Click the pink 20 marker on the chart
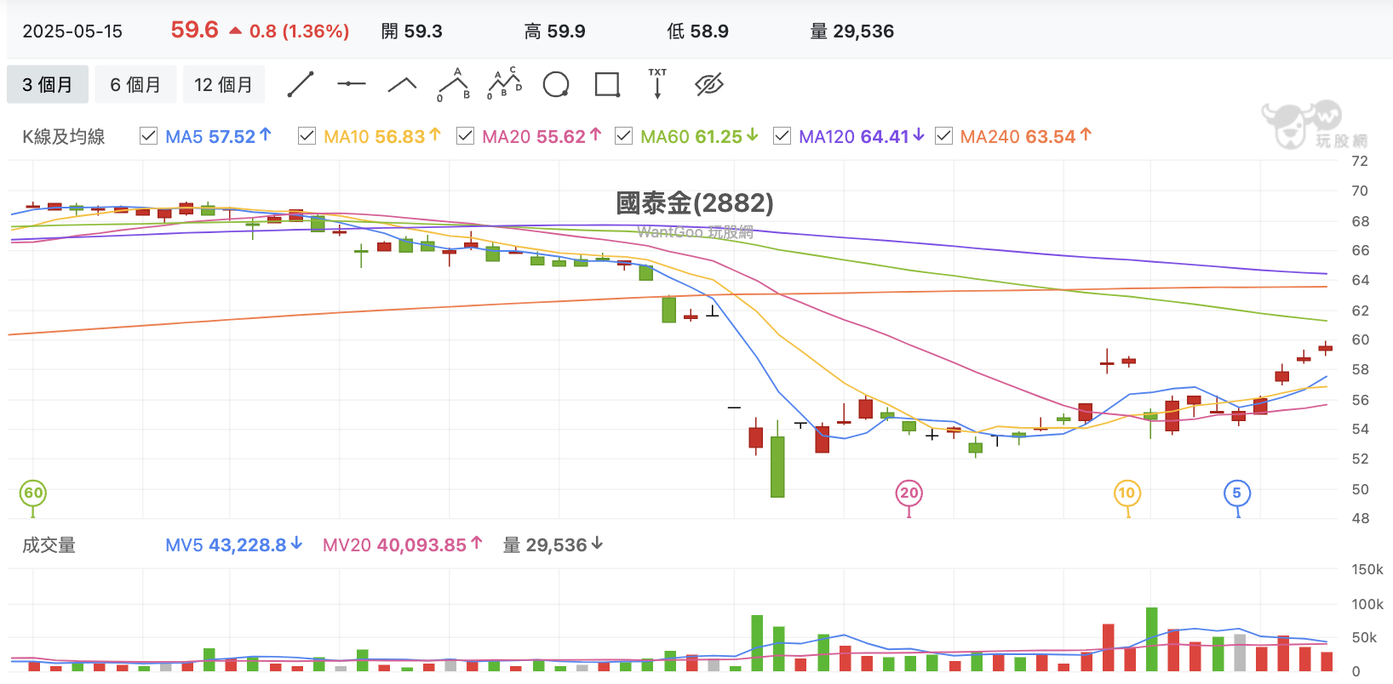Image resolution: width=1393 pixels, height=684 pixels. (x=909, y=493)
